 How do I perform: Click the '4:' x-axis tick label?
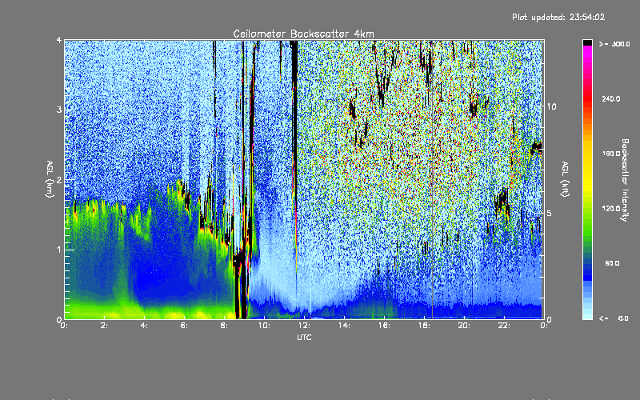144,326
